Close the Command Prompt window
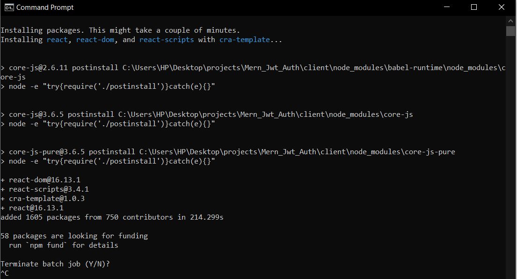This screenshot has height=279, width=517. tap(502, 7)
